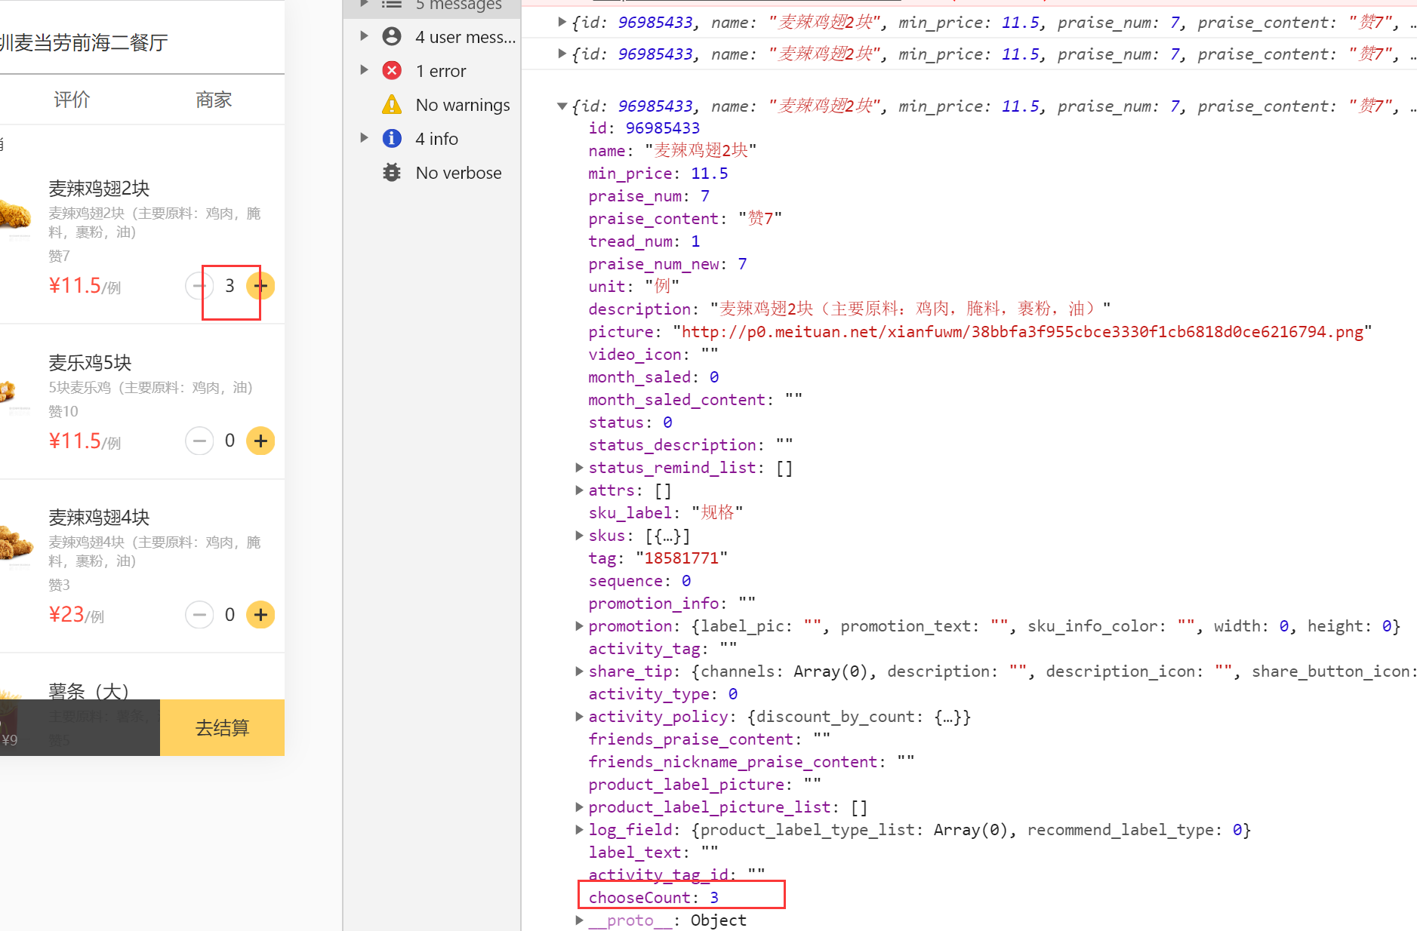Click the sku_label "规格" property

point(666,513)
